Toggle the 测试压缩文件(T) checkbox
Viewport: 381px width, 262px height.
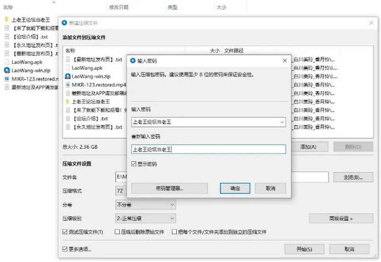coord(65,231)
